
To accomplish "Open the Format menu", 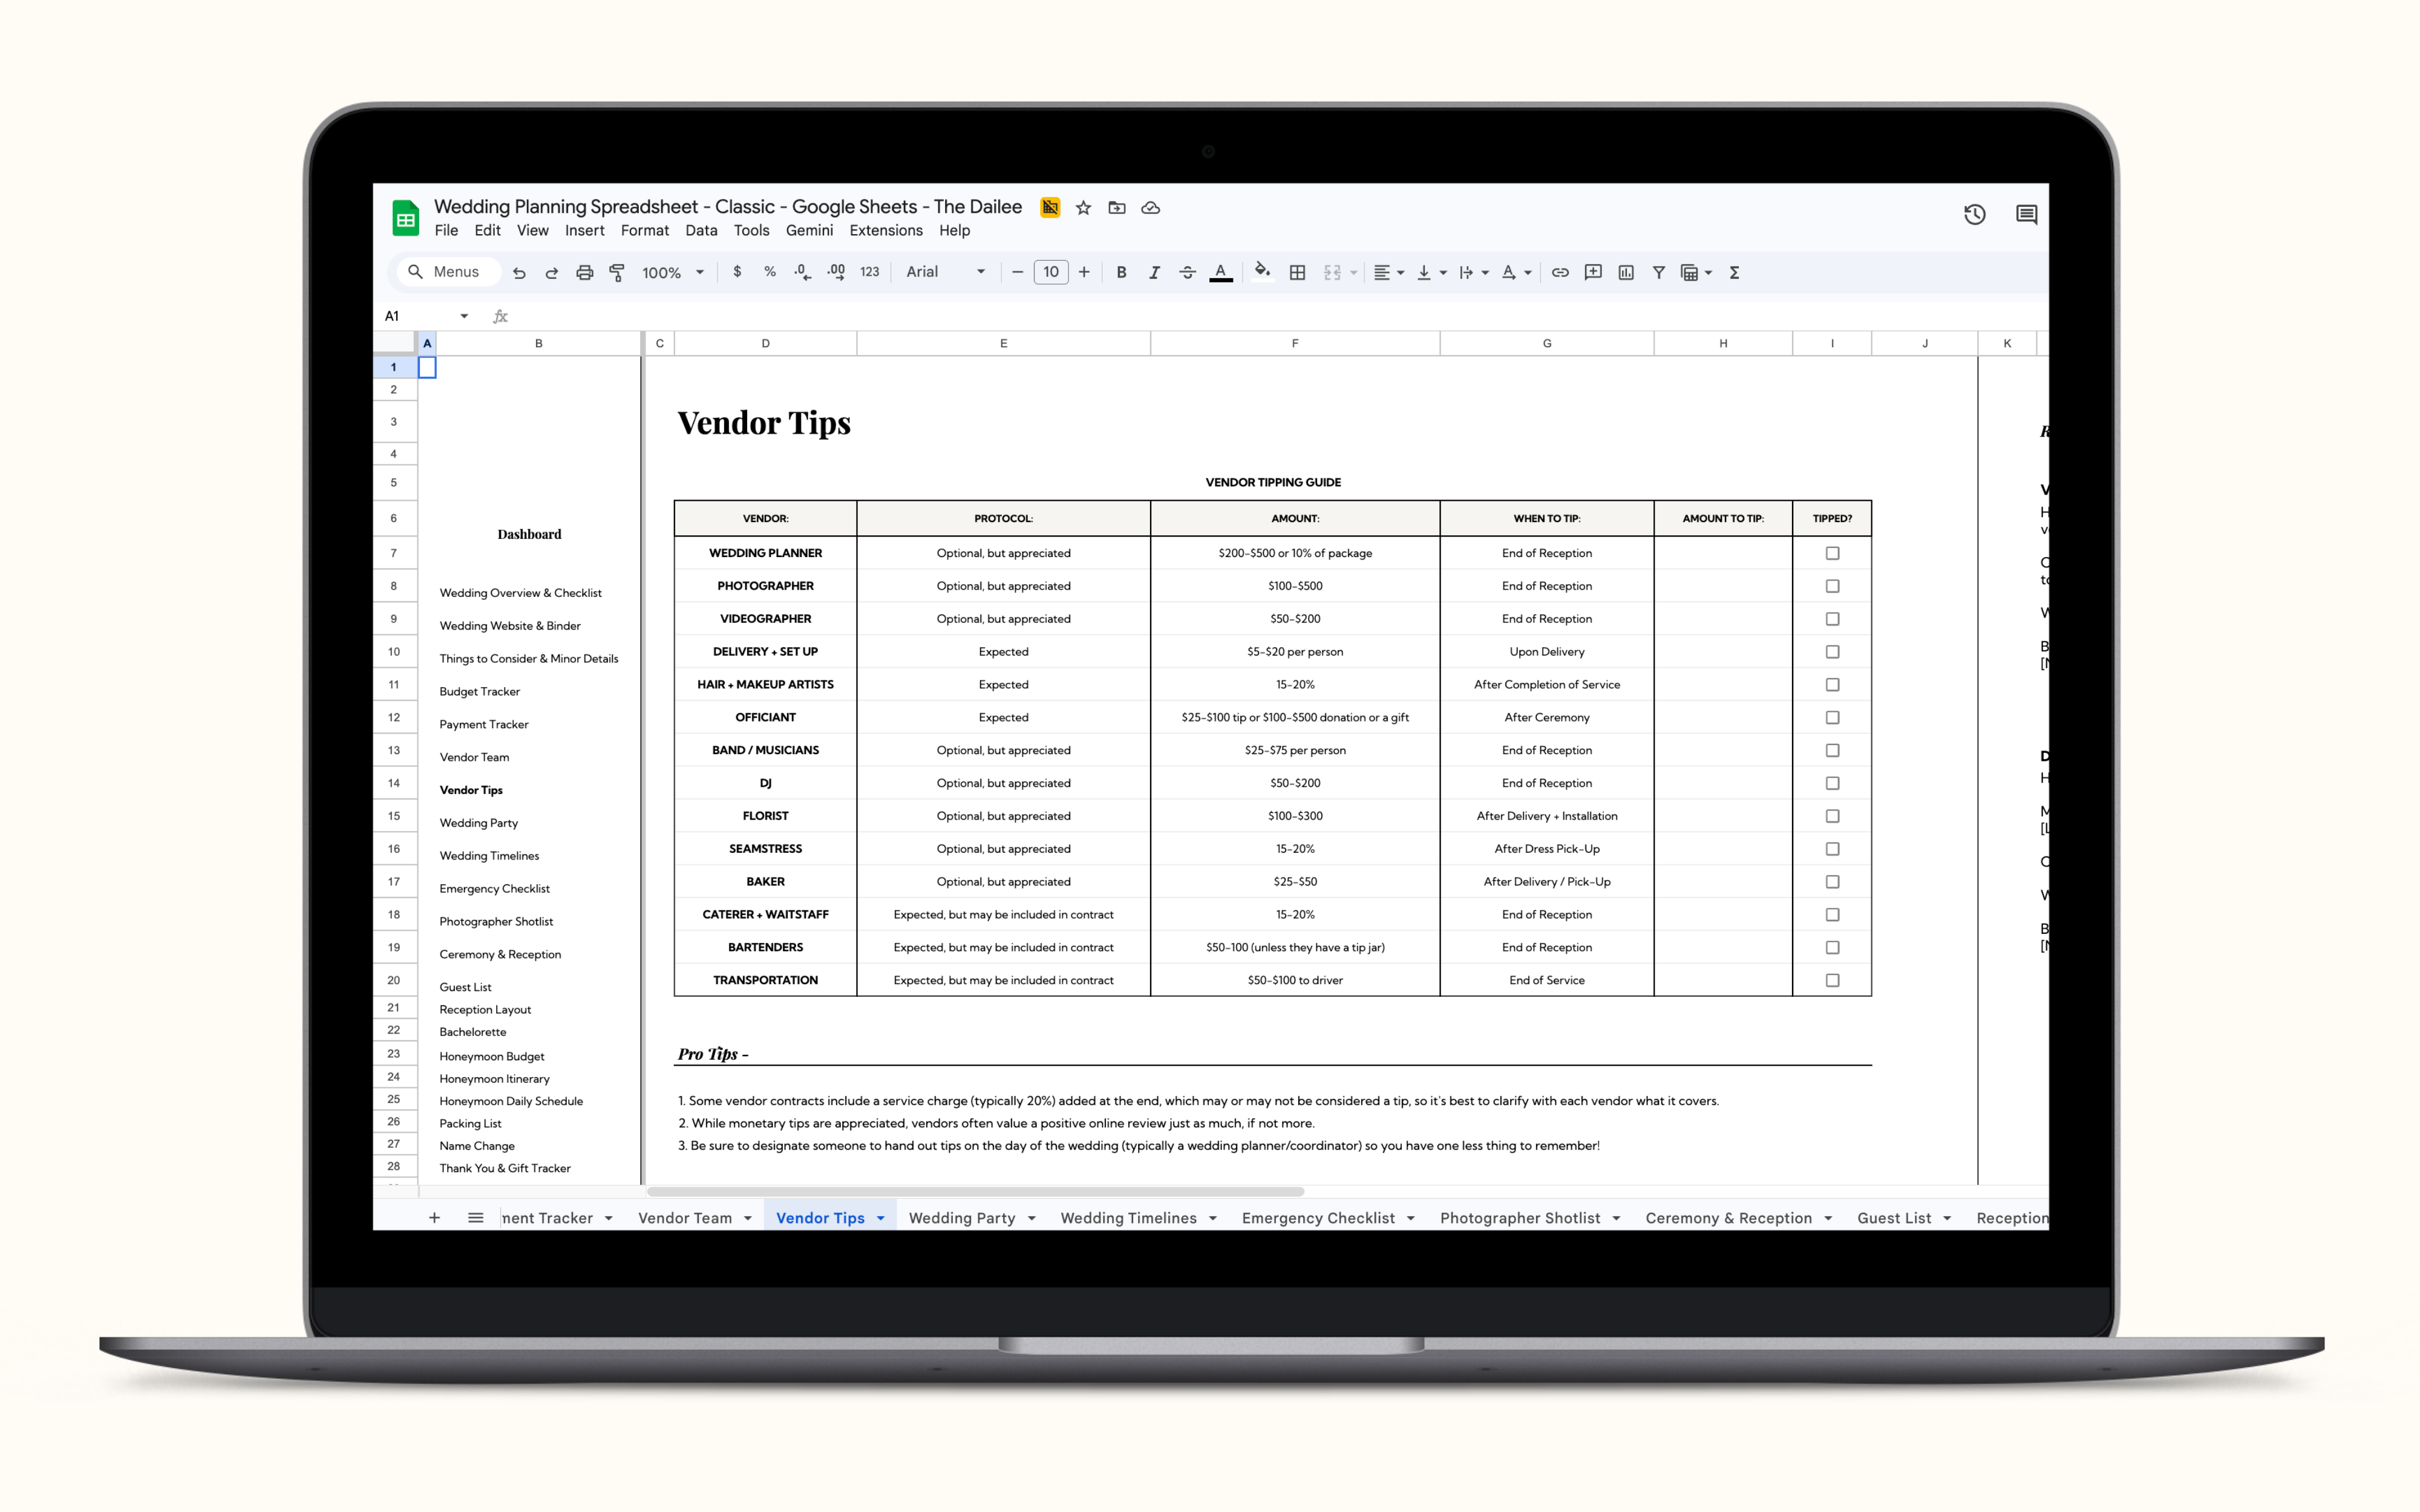I will (644, 230).
